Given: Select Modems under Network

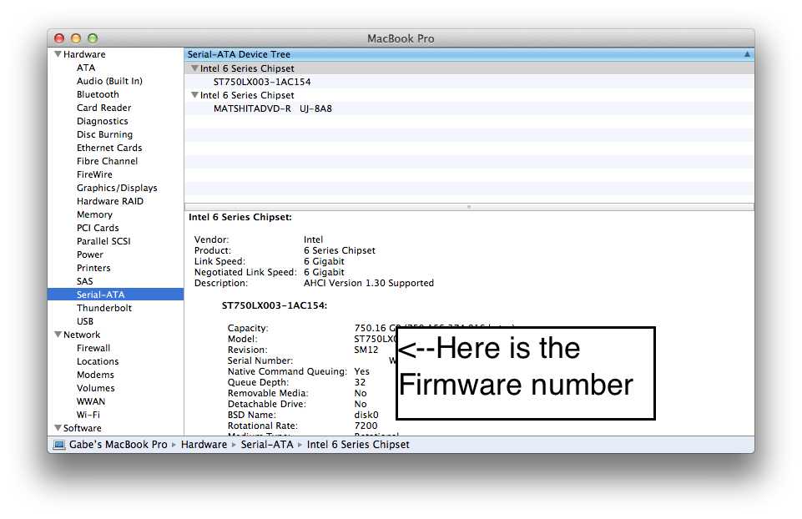Looking at the screenshot, I should point(95,375).
